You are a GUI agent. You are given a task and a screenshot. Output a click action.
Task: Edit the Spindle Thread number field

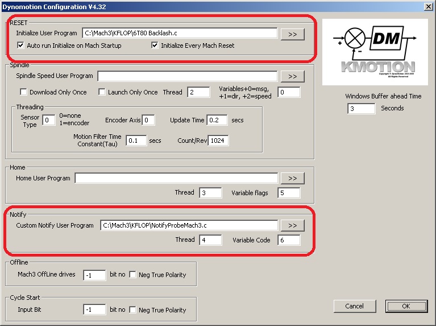(199, 92)
